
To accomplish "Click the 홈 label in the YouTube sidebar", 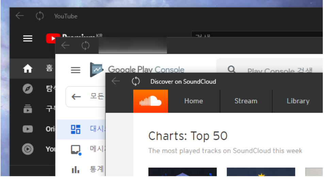I will point(49,68).
